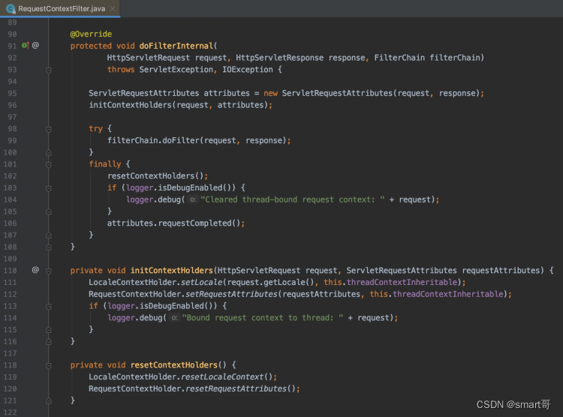Click the fold end marker on line 108
The image size is (563, 417).
(49, 247)
